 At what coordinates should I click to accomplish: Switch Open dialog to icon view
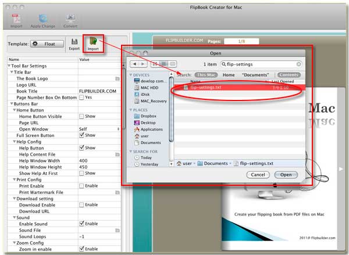(155, 64)
